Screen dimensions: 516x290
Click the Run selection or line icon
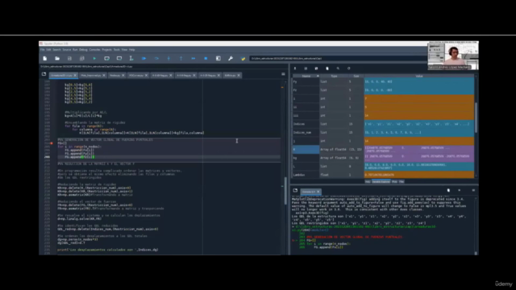131,59
